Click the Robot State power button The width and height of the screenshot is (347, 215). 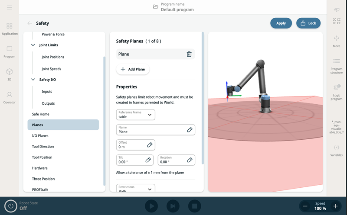pyautogui.click(x=10, y=206)
